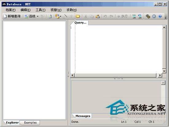
Task: Open the 档案(F) menu
Action: point(10,10)
